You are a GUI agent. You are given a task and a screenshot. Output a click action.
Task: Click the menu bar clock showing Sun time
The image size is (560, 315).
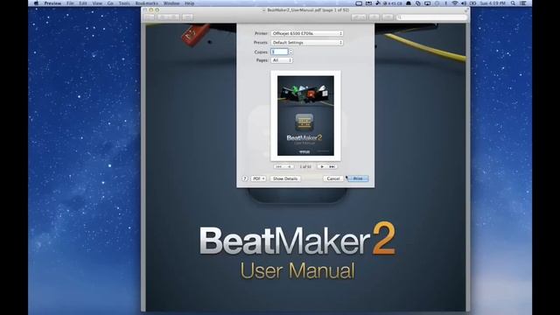point(493,3)
